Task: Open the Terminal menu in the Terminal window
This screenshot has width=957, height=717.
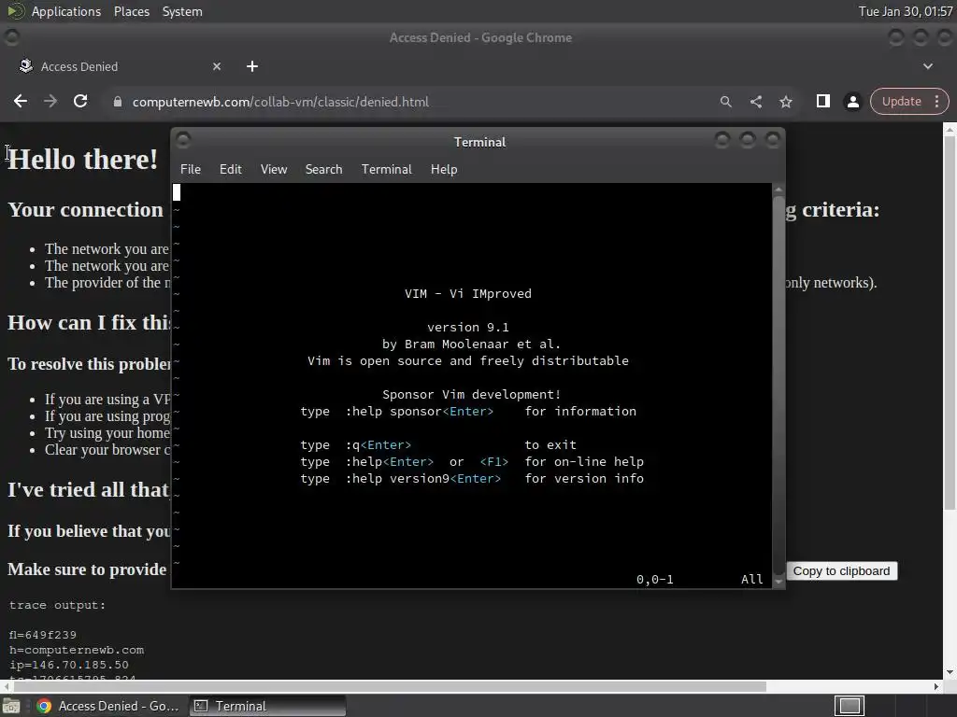Action: [386, 170]
